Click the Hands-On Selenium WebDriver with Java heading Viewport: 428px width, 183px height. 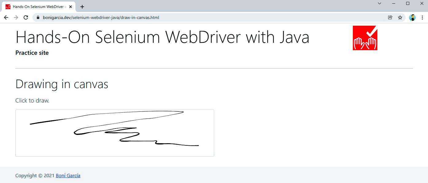click(162, 37)
